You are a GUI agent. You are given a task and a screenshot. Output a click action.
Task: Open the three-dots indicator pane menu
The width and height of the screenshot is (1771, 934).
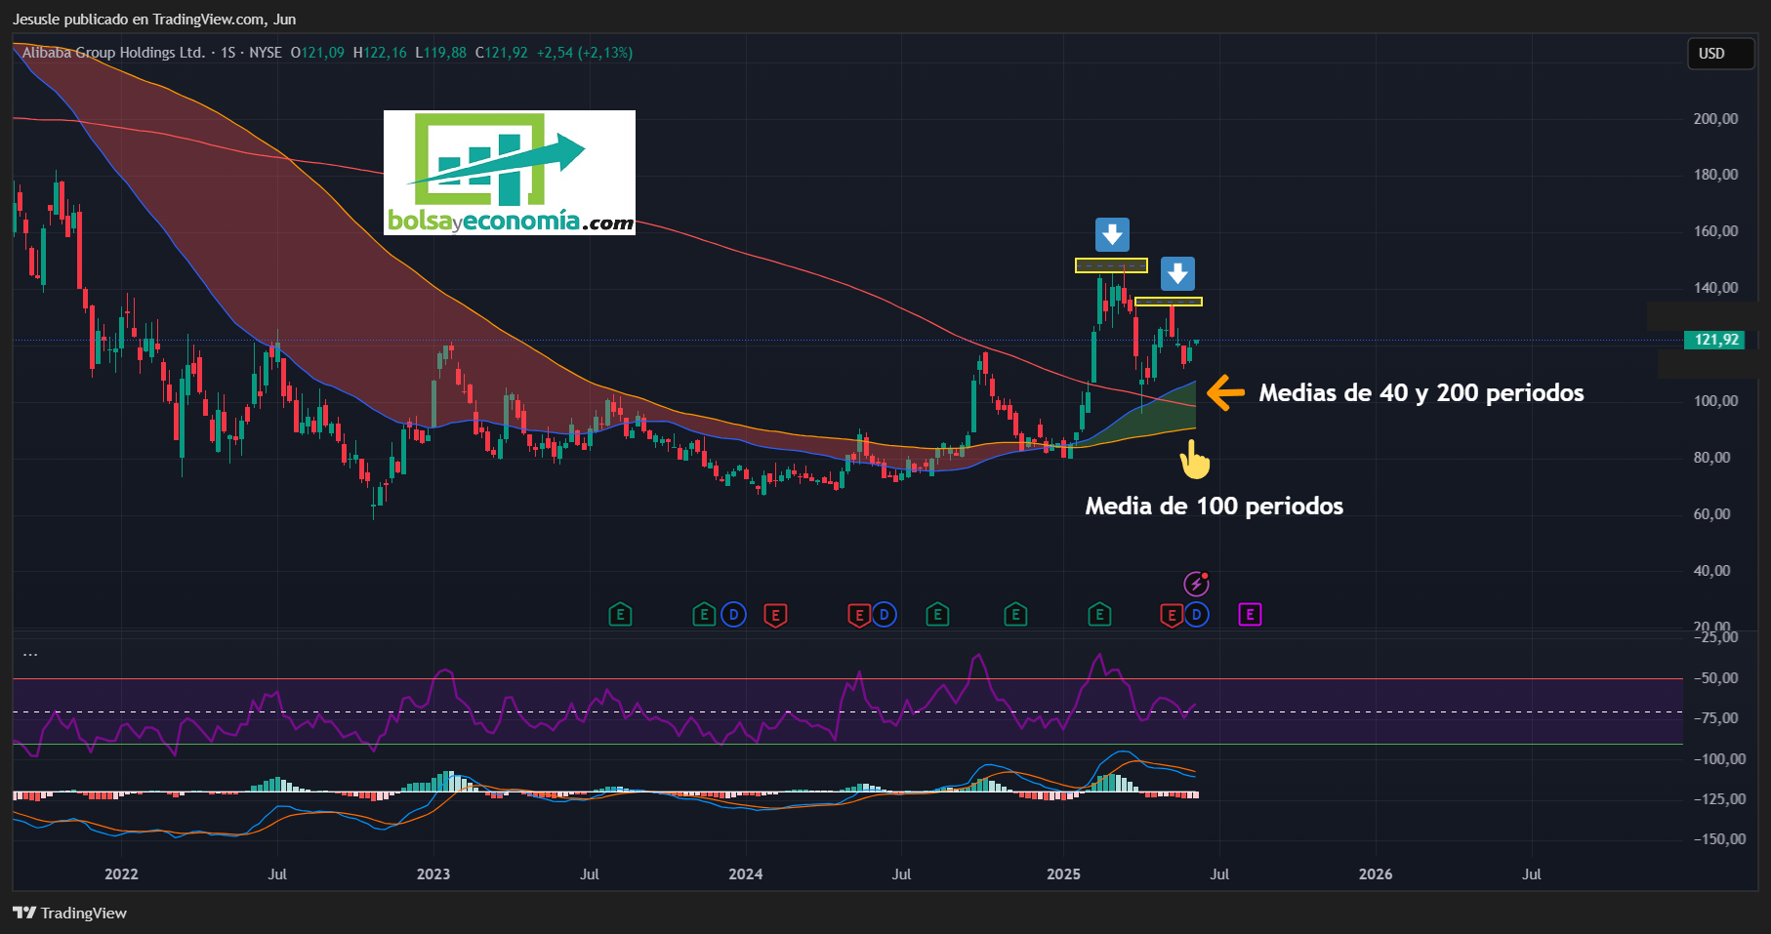coord(30,654)
